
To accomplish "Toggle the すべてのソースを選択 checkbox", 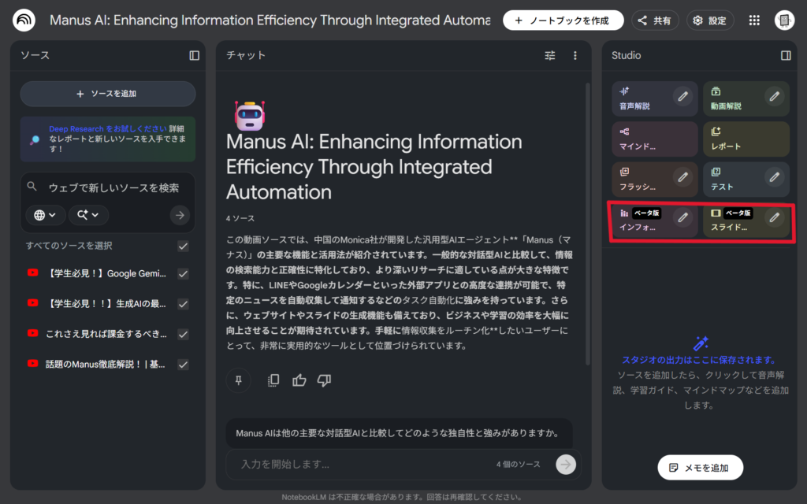I will [x=183, y=246].
